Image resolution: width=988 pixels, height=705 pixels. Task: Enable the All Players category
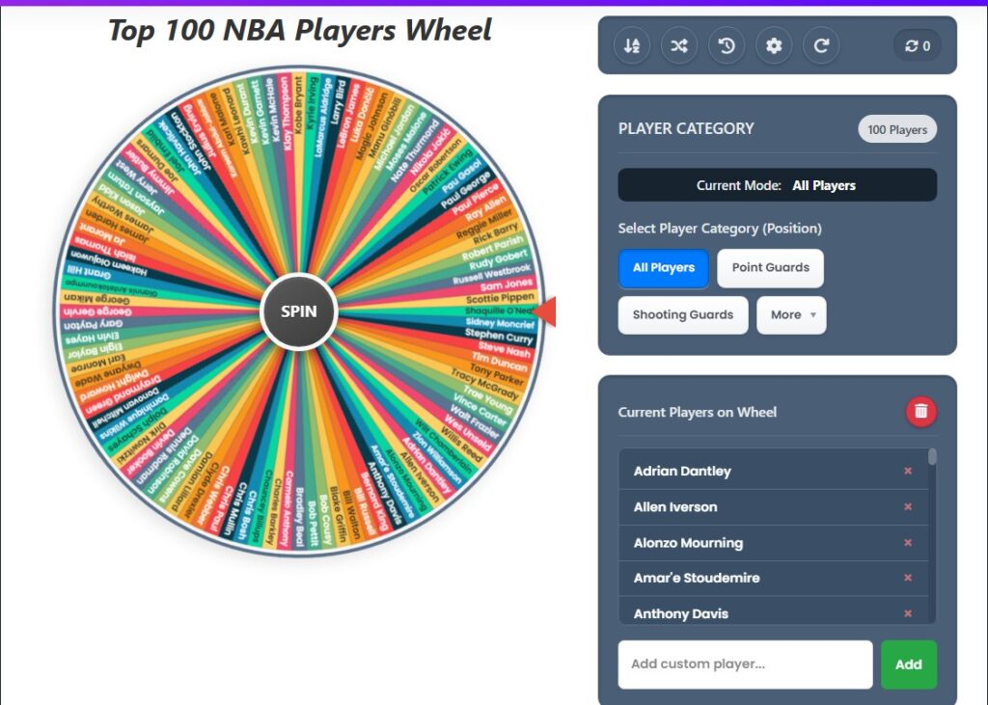663,268
